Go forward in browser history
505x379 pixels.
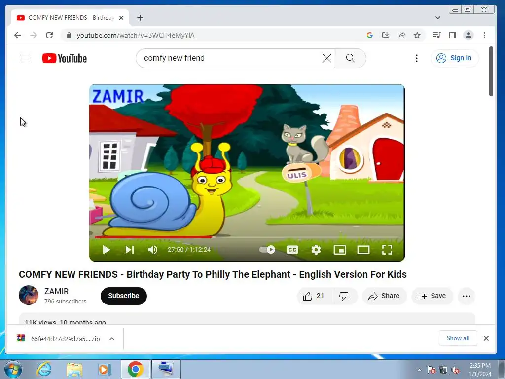(x=34, y=35)
